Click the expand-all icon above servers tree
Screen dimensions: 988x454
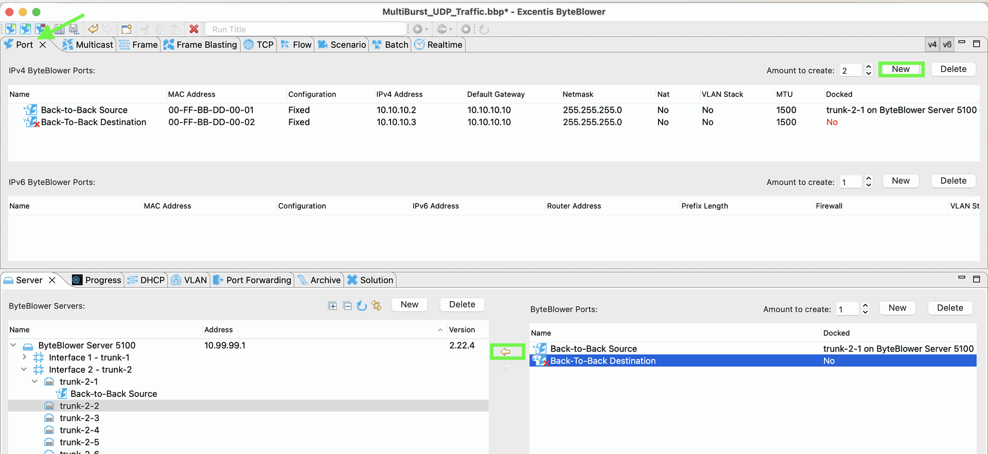click(332, 306)
